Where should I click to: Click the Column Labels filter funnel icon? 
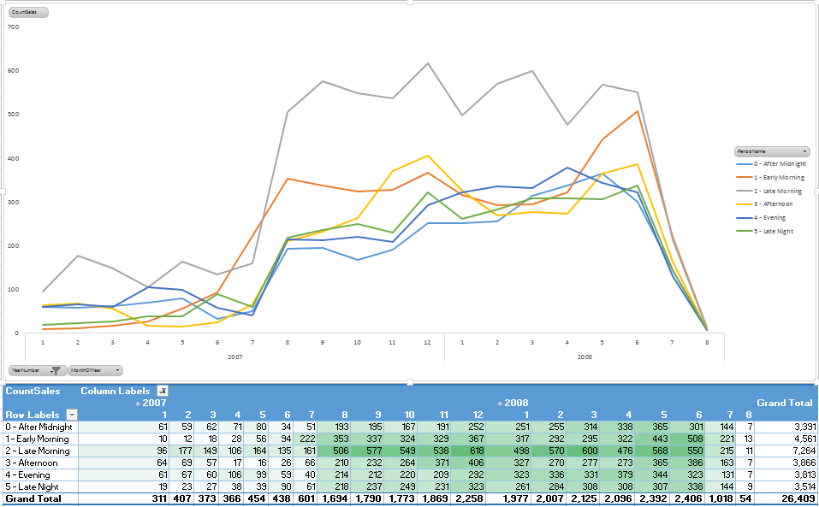[163, 391]
